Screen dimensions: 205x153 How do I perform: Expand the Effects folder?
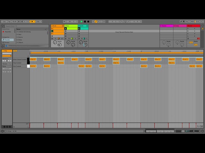(x=17, y=42)
